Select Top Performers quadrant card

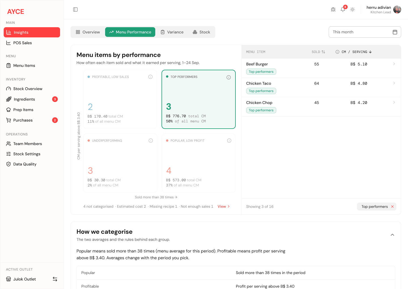199,99
